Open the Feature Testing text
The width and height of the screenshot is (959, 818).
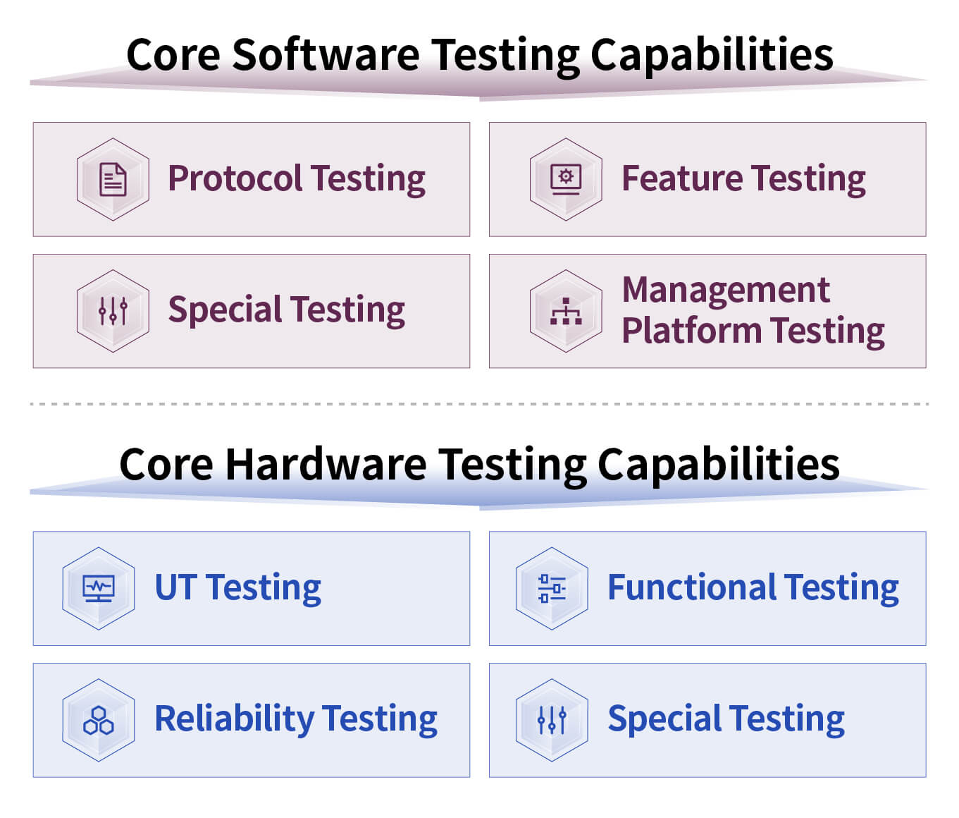tap(743, 178)
